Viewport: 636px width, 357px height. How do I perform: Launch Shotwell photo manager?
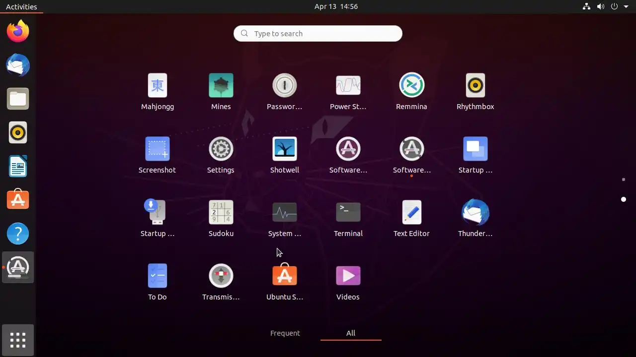pos(285,155)
